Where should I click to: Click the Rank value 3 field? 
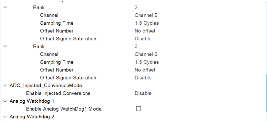coord(136,46)
